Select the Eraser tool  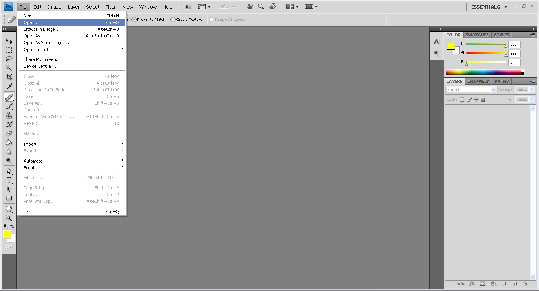9,133
